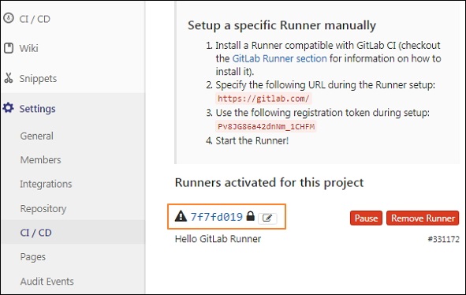The height and width of the screenshot is (295, 466).
Task: Click the Settings gear icon
Action: coord(8,108)
